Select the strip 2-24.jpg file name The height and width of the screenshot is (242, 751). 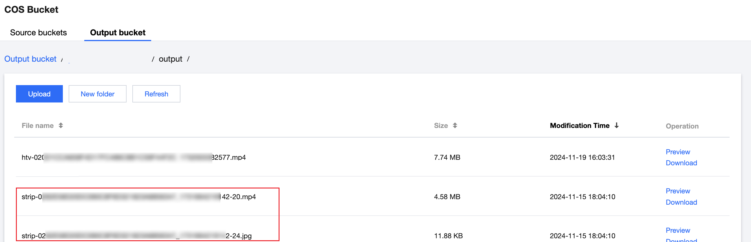136,236
